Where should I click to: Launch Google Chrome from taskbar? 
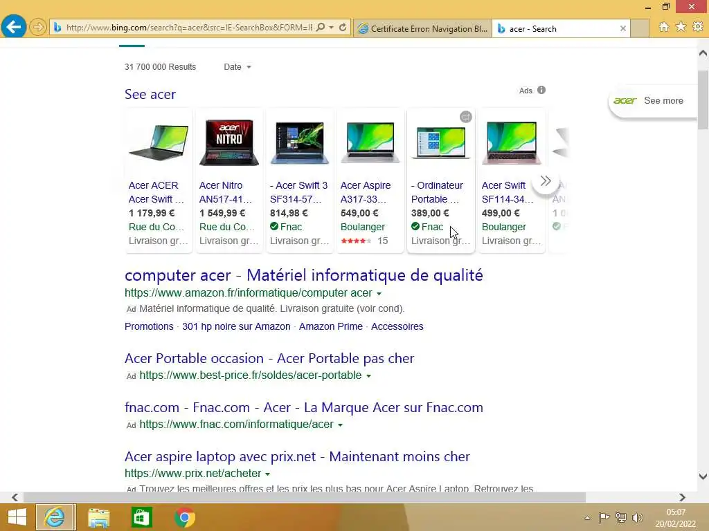pos(184,517)
